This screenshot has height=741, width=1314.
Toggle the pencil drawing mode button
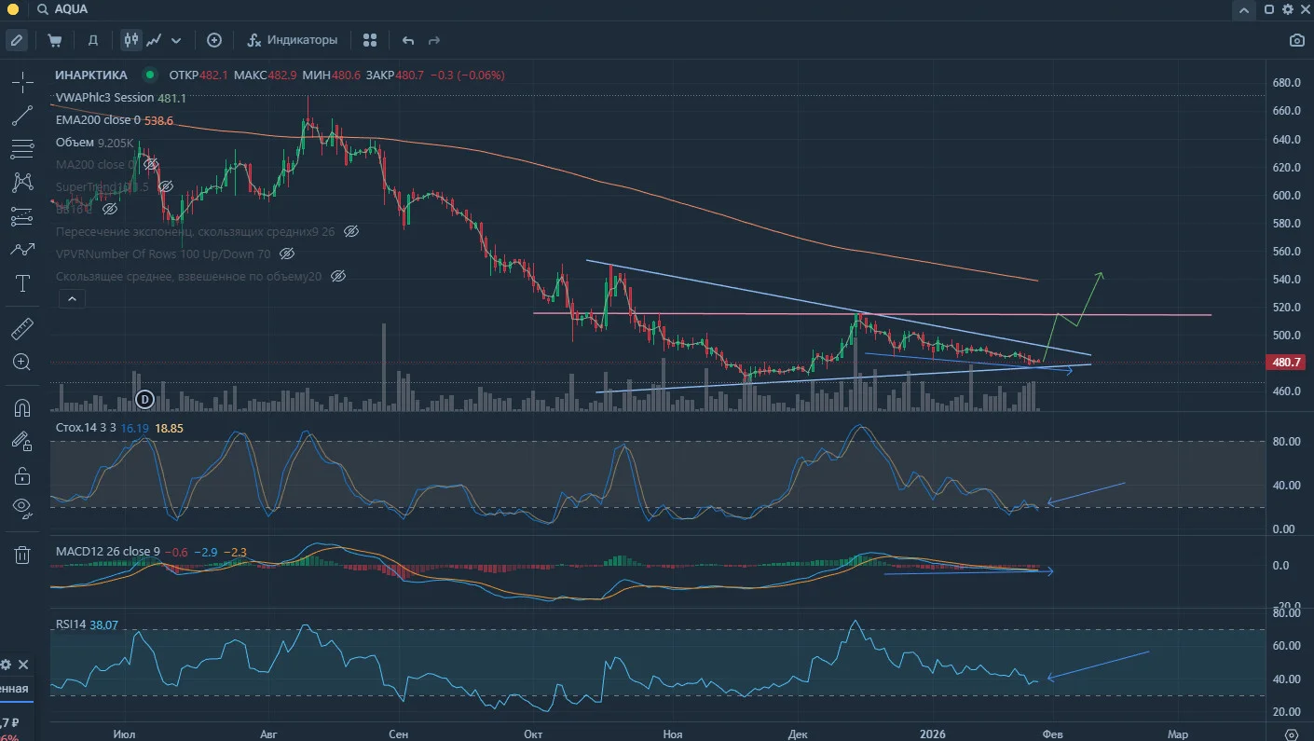(x=16, y=40)
